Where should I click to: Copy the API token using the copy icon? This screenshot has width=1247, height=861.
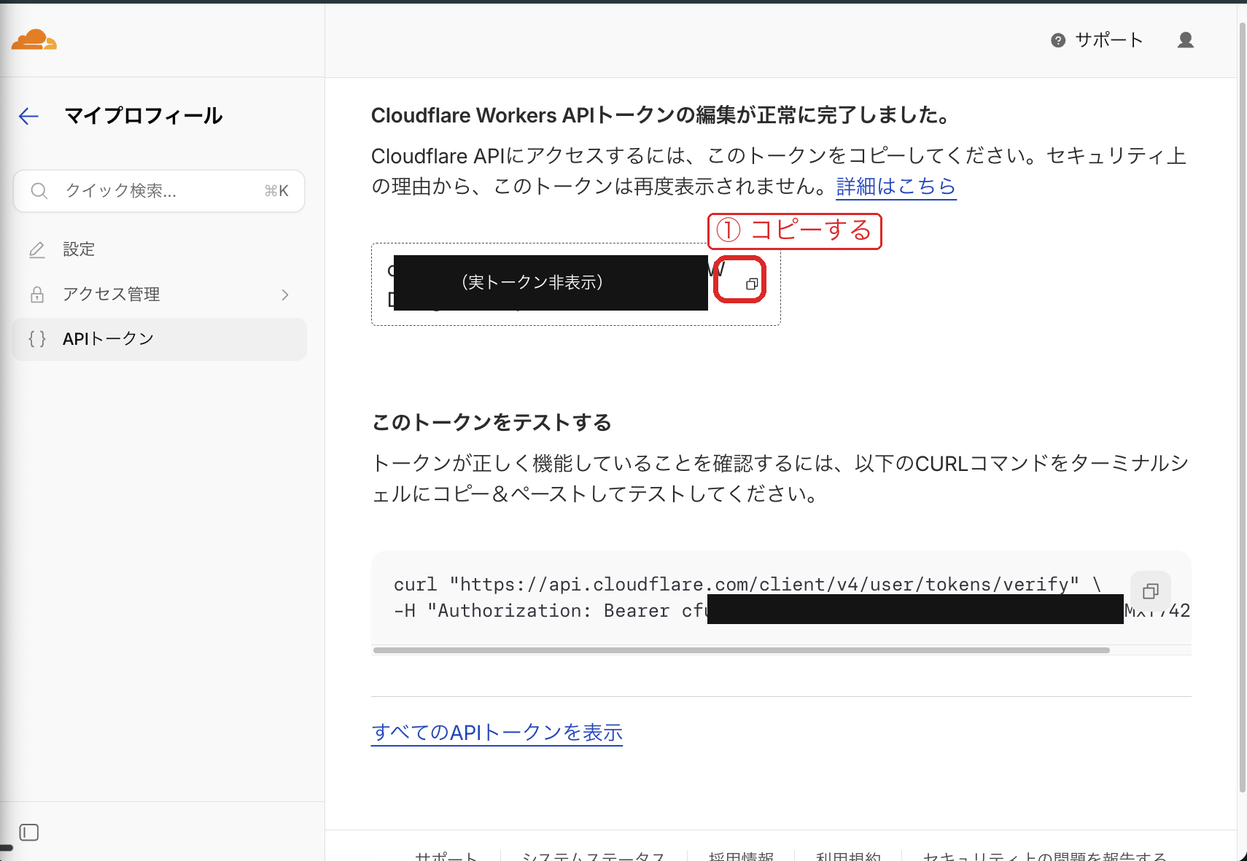pos(752,284)
